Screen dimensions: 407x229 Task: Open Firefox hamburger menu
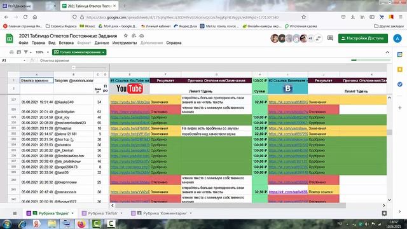(x=401, y=17)
